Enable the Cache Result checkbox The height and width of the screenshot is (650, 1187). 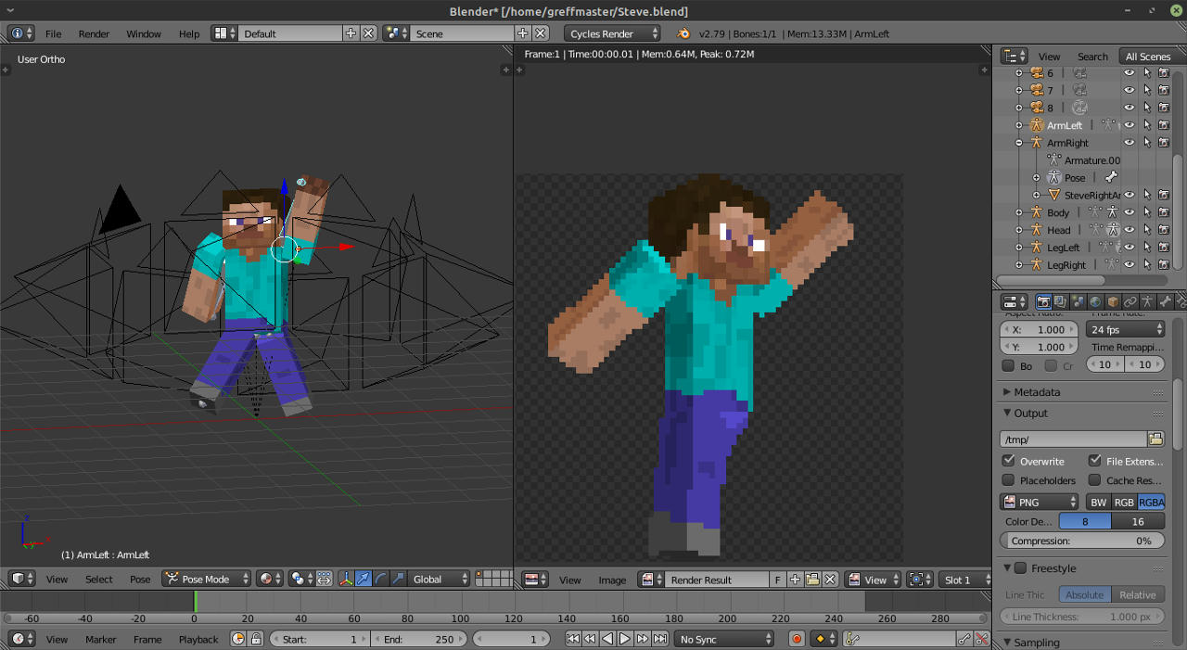(1094, 480)
